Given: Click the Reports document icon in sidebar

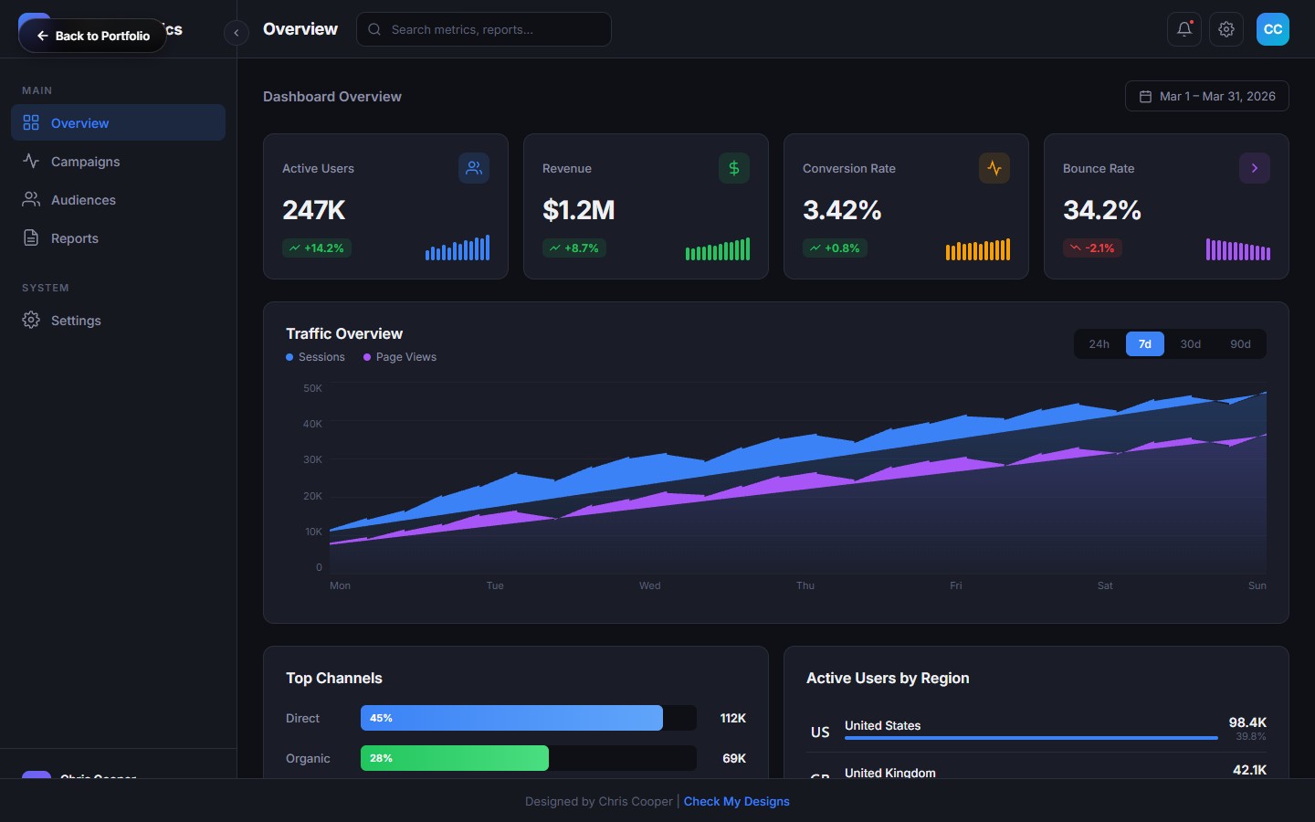Looking at the screenshot, I should (x=31, y=237).
